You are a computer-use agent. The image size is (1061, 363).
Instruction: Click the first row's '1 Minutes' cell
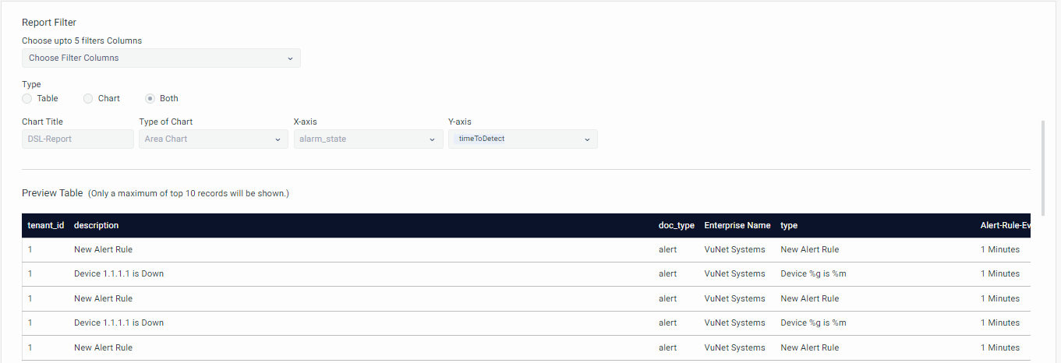[999, 250]
